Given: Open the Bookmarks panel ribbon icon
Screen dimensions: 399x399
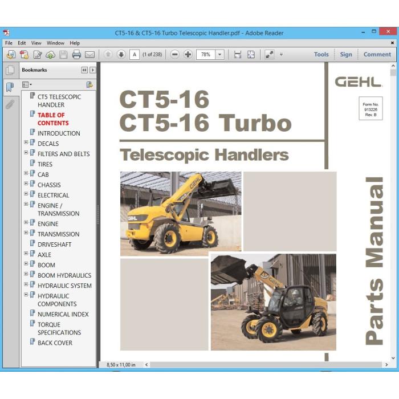Looking at the screenshot, I should point(10,87).
